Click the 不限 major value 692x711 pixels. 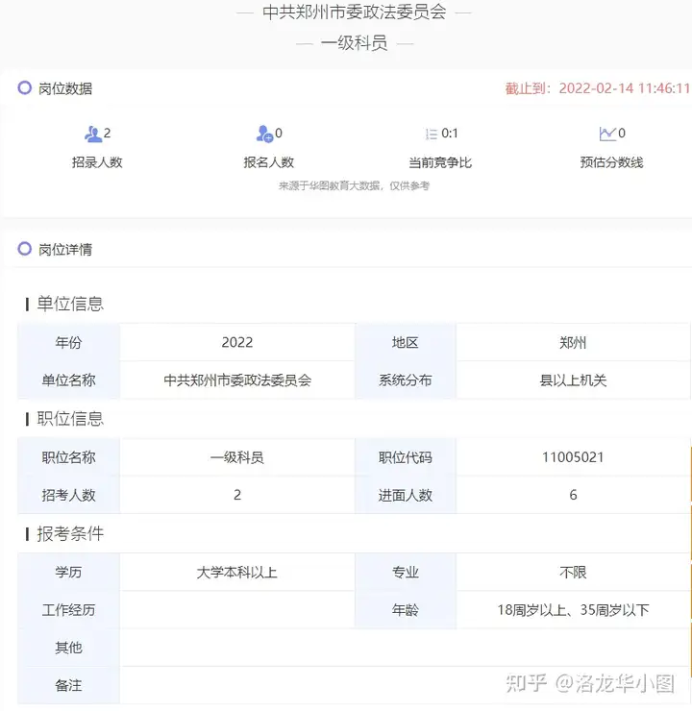pyautogui.click(x=573, y=573)
